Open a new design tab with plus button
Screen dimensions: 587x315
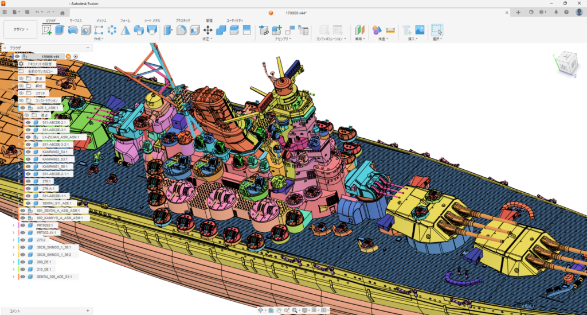[x=518, y=12]
